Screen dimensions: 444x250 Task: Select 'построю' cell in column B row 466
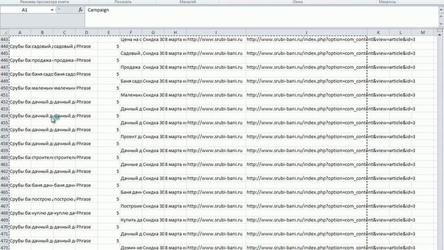click(42, 199)
